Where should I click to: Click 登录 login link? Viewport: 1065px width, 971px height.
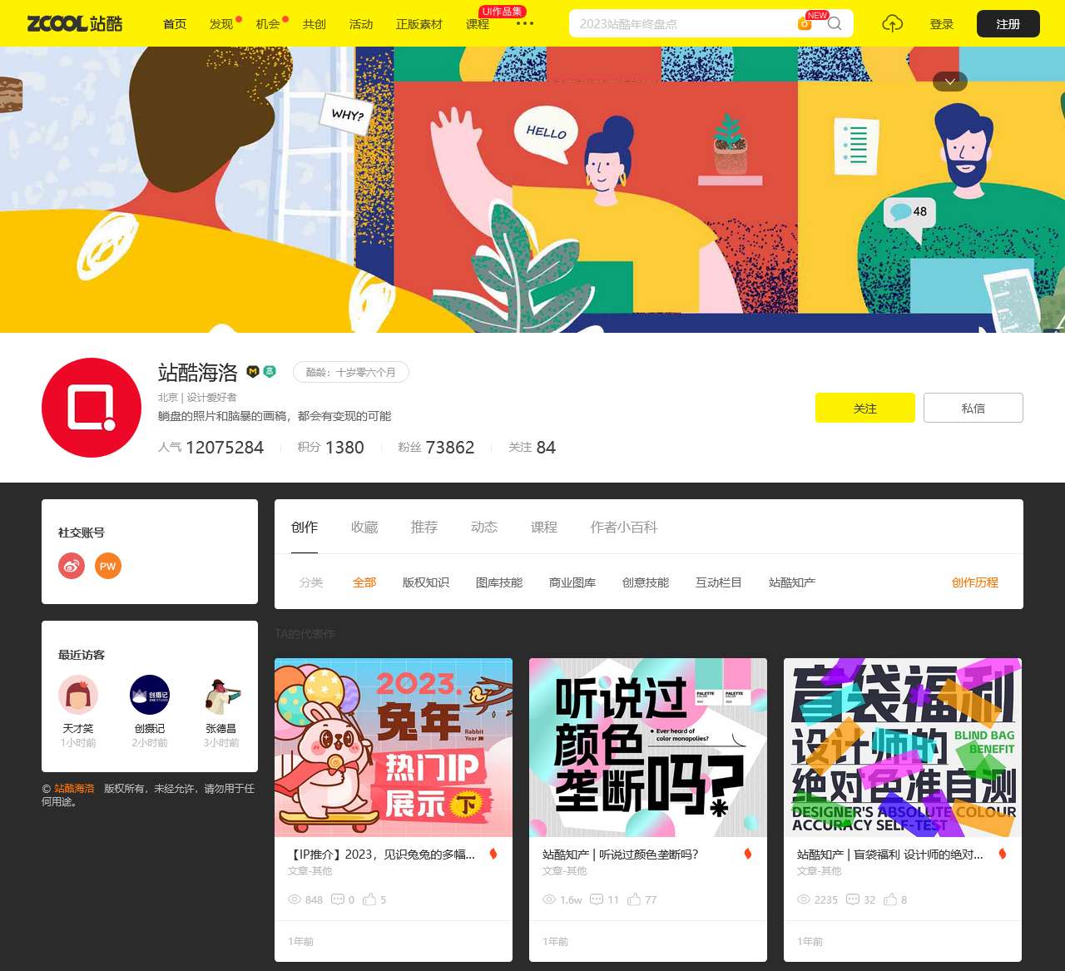point(942,24)
